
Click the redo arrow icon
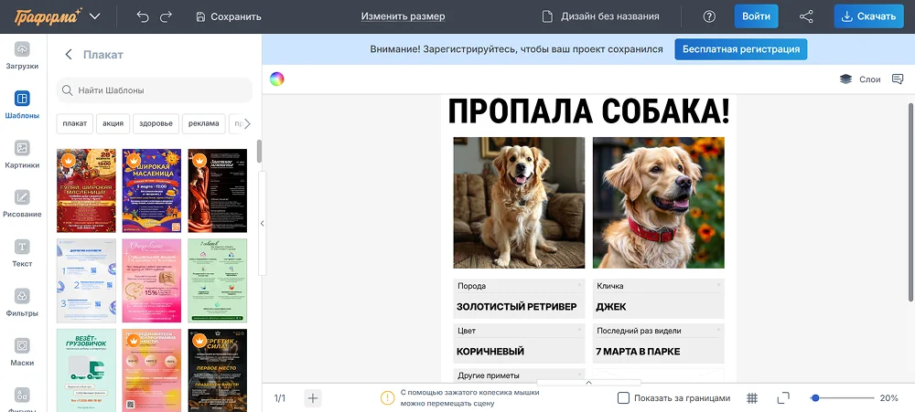166,16
